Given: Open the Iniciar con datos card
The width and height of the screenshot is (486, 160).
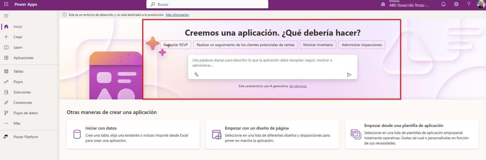Looking at the screenshot, I should click(x=133, y=134).
